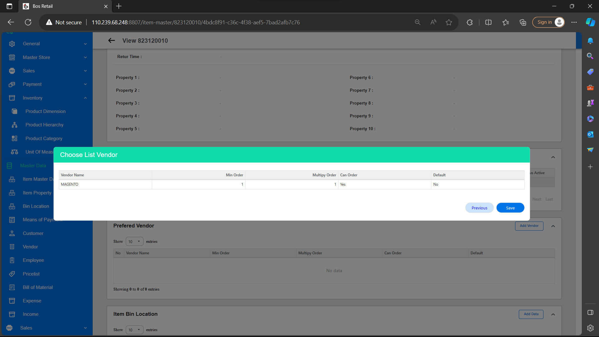Click the Employee badge icon
The width and height of the screenshot is (599, 337).
(12, 260)
